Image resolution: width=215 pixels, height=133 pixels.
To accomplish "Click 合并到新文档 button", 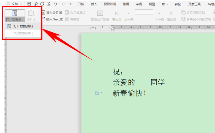I will coord(193,13).
